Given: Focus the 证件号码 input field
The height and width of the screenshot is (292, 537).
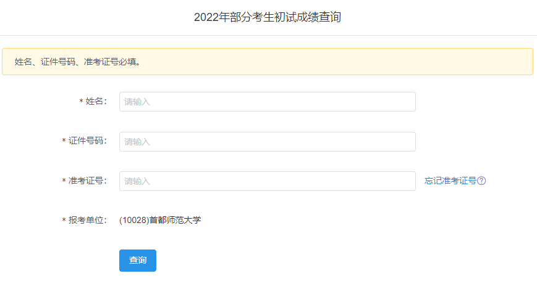Looking at the screenshot, I should pos(267,142).
